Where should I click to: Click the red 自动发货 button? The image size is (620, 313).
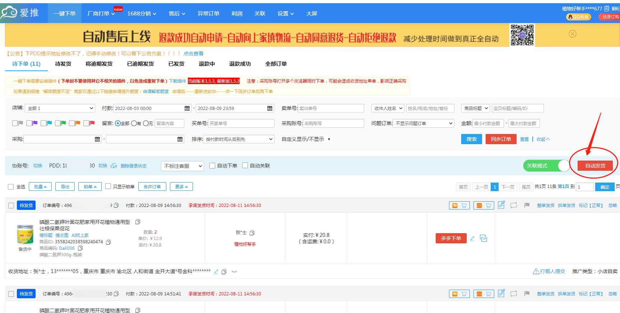click(595, 166)
